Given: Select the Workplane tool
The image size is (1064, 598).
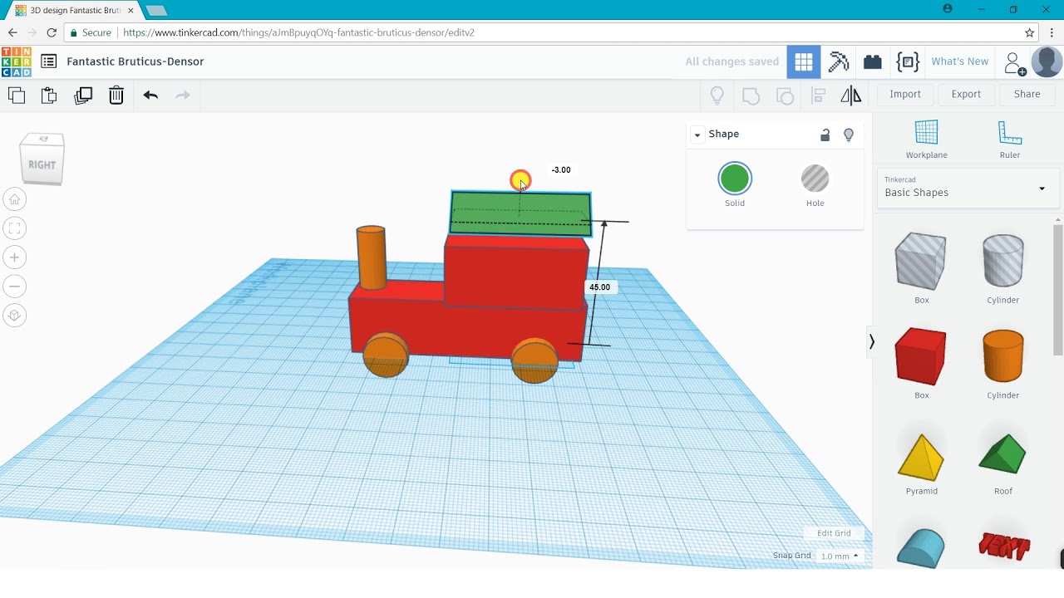Looking at the screenshot, I should (x=926, y=139).
